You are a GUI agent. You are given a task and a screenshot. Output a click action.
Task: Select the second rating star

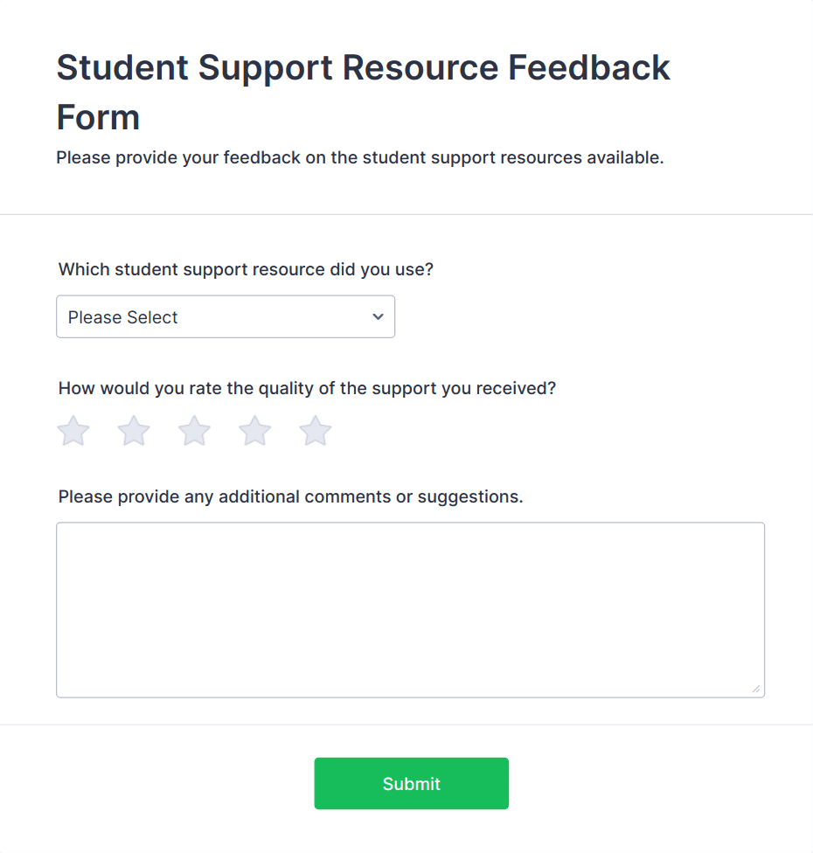tap(134, 431)
